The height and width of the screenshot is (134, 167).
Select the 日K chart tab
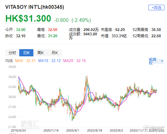tap(26, 53)
